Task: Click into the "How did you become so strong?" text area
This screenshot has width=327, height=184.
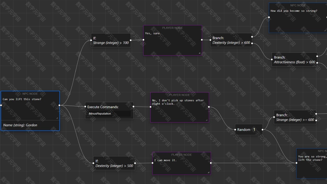Action: tap(298, 20)
